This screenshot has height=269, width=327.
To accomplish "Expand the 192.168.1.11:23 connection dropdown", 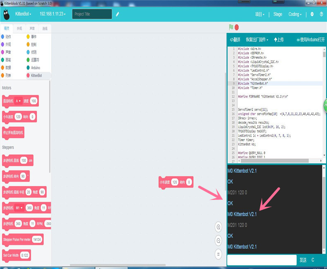I will tap(52, 14).
